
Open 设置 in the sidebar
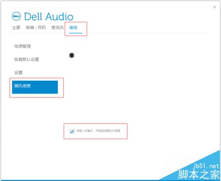click(x=18, y=72)
